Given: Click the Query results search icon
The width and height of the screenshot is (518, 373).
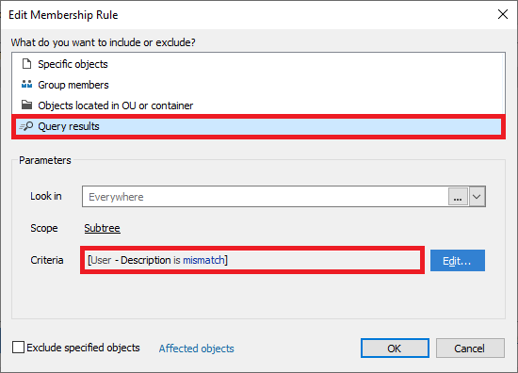Looking at the screenshot, I should click(x=26, y=126).
